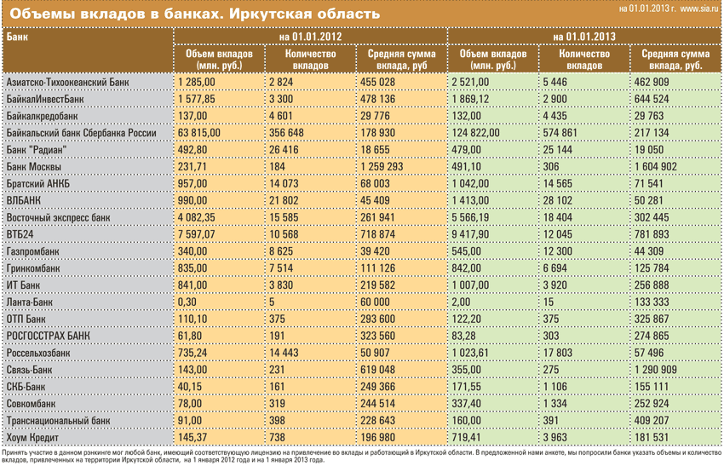Select the 'РОСГОССТРАХ БАНК' row label

49,337
